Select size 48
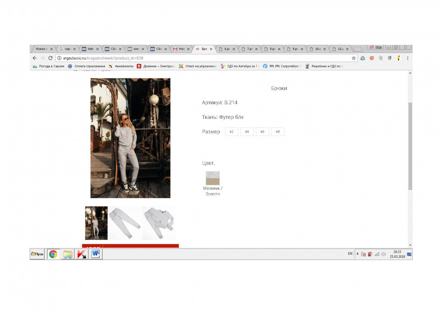The image size is (441, 312). point(278,132)
